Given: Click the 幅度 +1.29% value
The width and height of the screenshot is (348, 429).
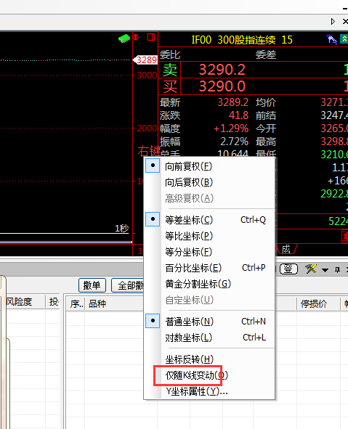Looking at the screenshot, I should click(231, 128).
